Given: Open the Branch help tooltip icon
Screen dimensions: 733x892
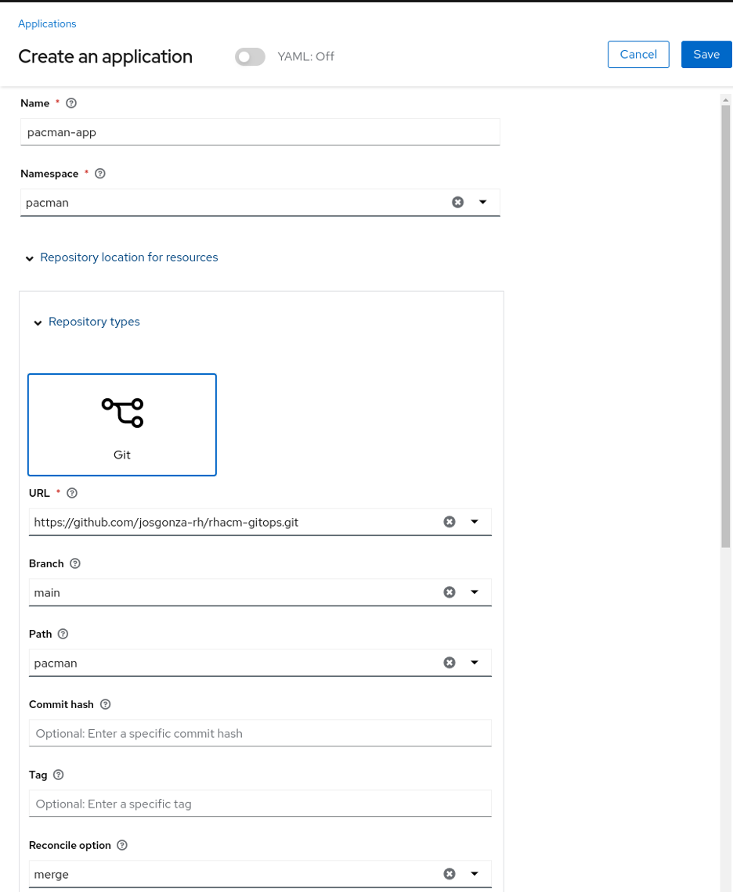Looking at the screenshot, I should pos(75,563).
